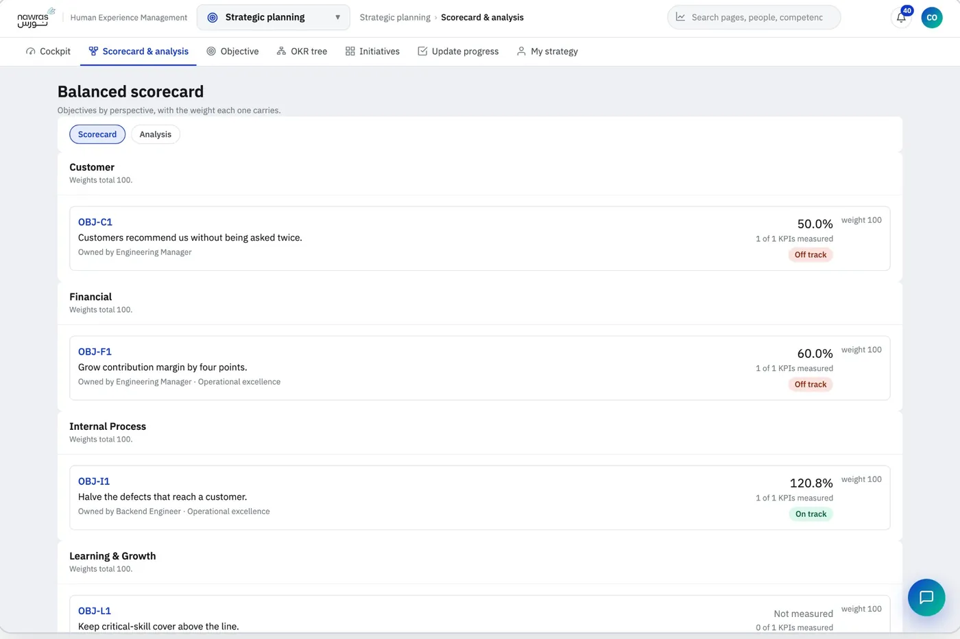Open the notifications bell
The height and width of the screenshot is (639, 960).
pyautogui.click(x=901, y=18)
